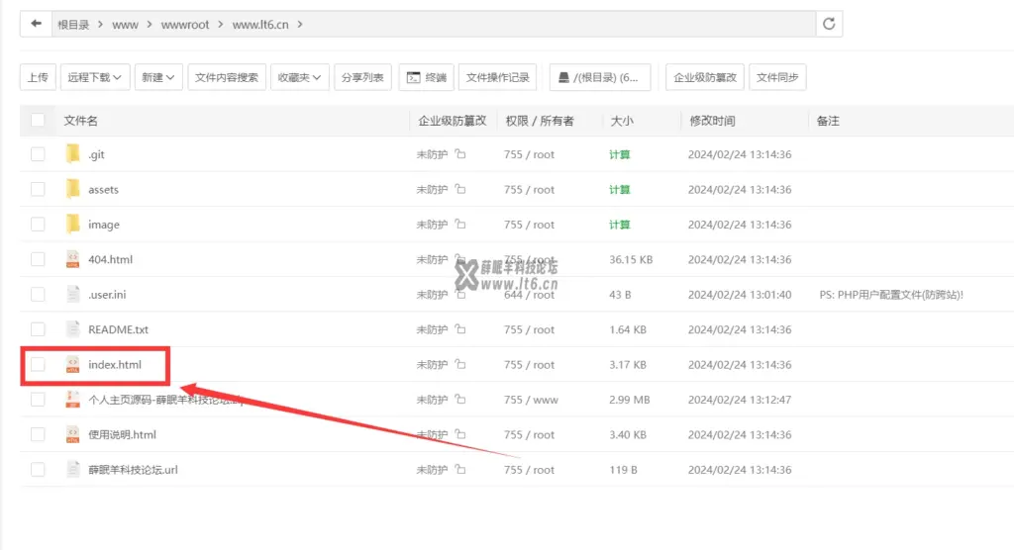Tick the checkbox for image
This screenshot has width=1014, height=550.
tap(38, 224)
